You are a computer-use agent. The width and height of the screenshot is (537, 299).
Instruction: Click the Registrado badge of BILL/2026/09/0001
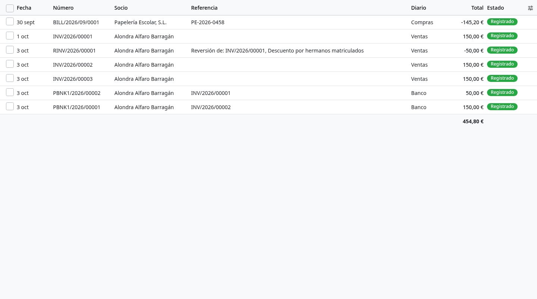point(502,22)
